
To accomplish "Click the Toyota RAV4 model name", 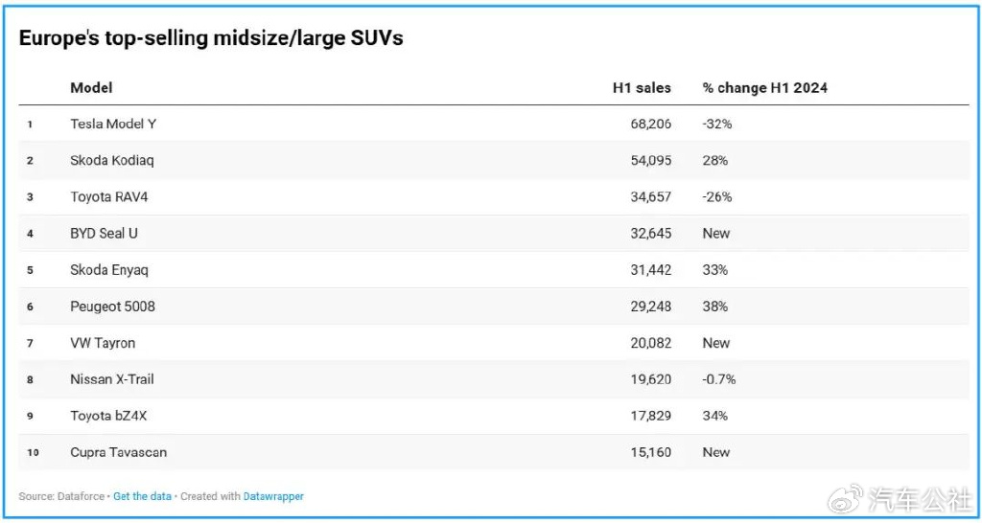I will (108, 196).
